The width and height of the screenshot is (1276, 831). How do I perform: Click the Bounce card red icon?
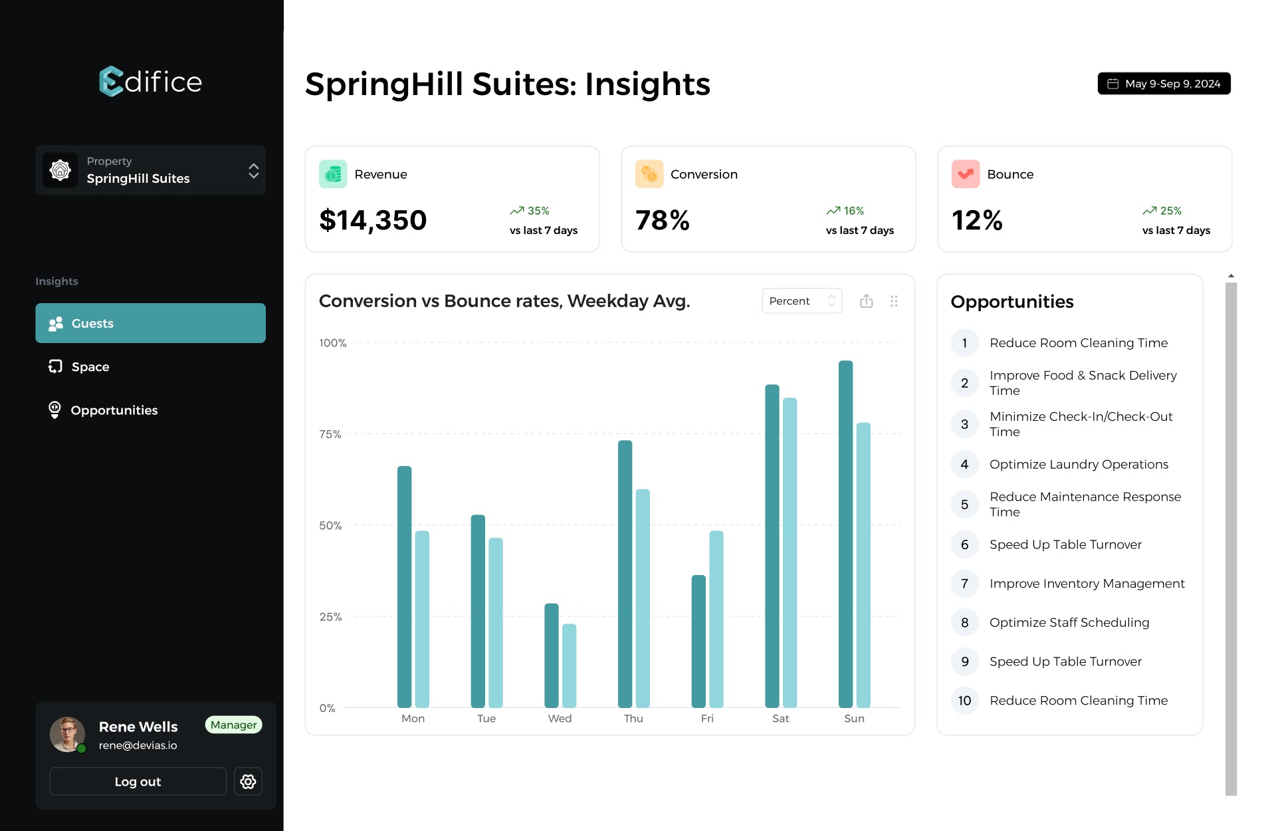pos(965,174)
